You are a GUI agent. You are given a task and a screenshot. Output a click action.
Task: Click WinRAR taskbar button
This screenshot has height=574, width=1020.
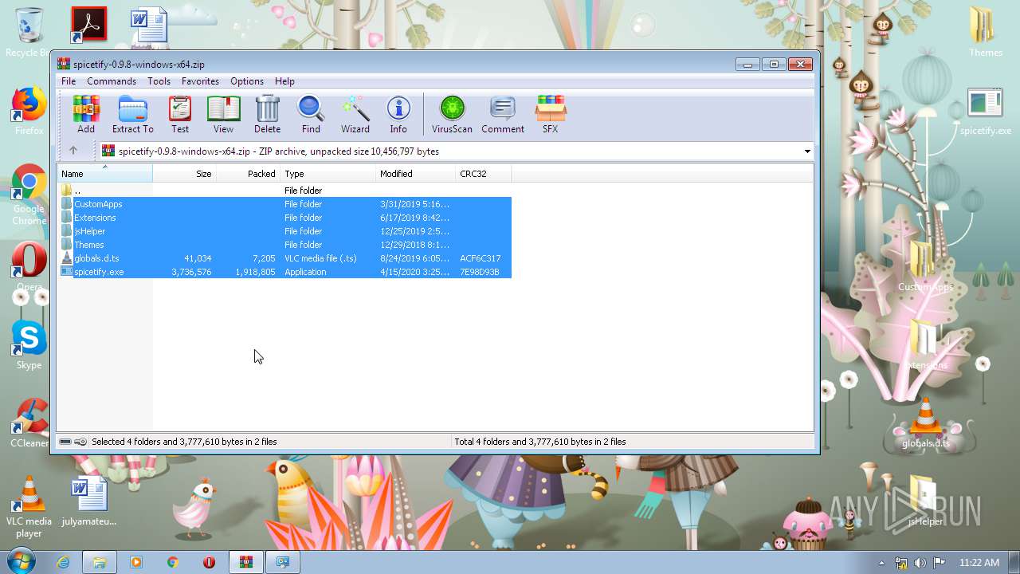click(246, 562)
